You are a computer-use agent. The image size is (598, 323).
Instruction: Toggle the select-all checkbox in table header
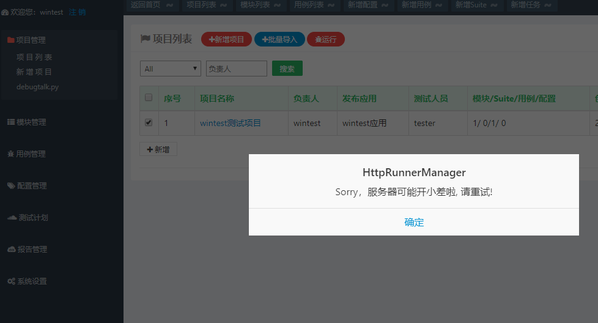tap(149, 97)
